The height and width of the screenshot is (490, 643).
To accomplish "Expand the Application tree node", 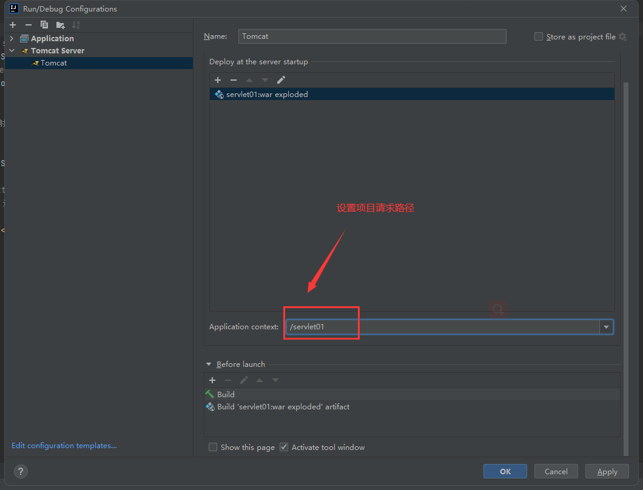I will (12, 38).
